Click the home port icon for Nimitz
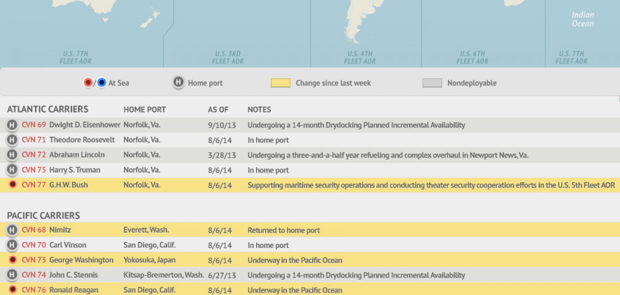Image resolution: width=620 pixels, height=295 pixels. (x=12, y=230)
